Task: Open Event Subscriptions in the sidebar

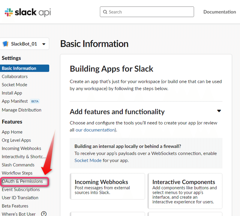Action: (x=21, y=190)
